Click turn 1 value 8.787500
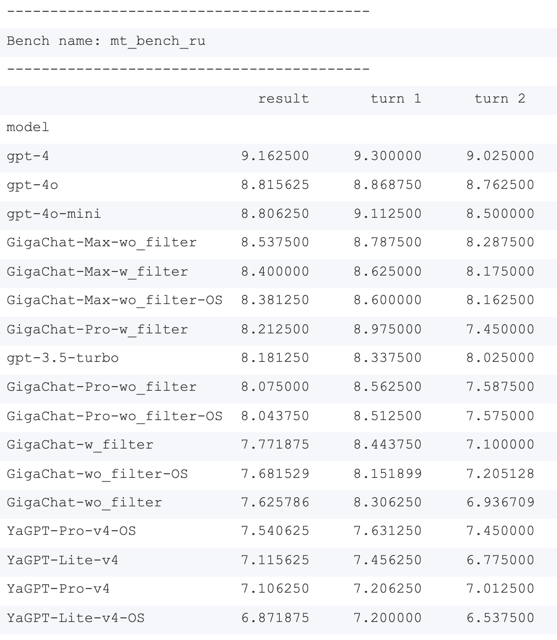Image resolution: width=557 pixels, height=640 pixels. click(388, 243)
